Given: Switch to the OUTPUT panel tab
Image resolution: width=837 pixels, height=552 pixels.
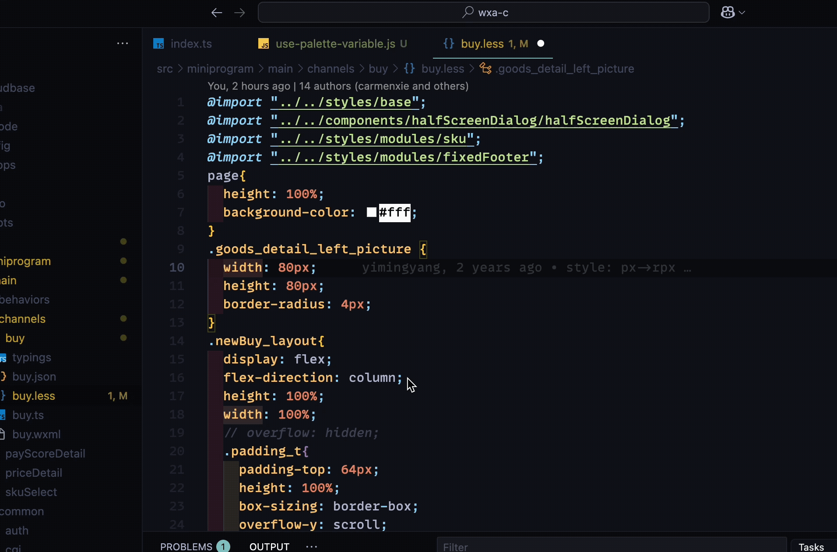Looking at the screenshot, I should (269, 547).
